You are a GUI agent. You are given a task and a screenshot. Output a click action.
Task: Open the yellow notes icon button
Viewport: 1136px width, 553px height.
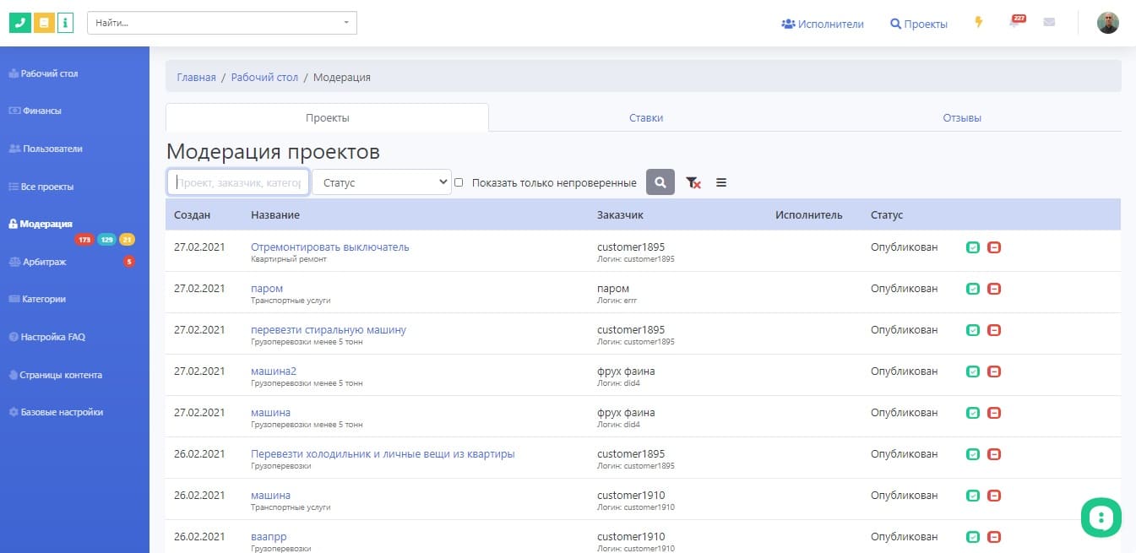coord(43,23)
